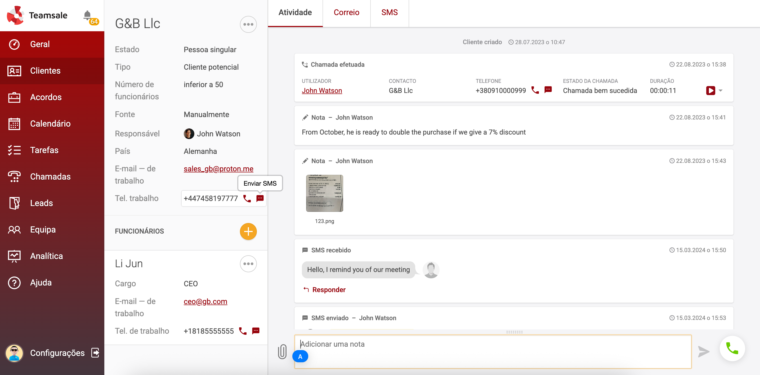Navigate to the Leads section
Viewport: 760px width, 375px height.
pyautogui.click(x=41, y=203)
